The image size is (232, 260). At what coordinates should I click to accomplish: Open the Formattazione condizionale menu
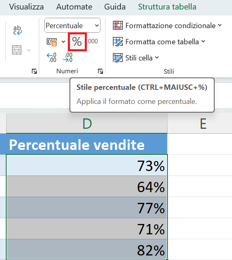click(167, 26)
